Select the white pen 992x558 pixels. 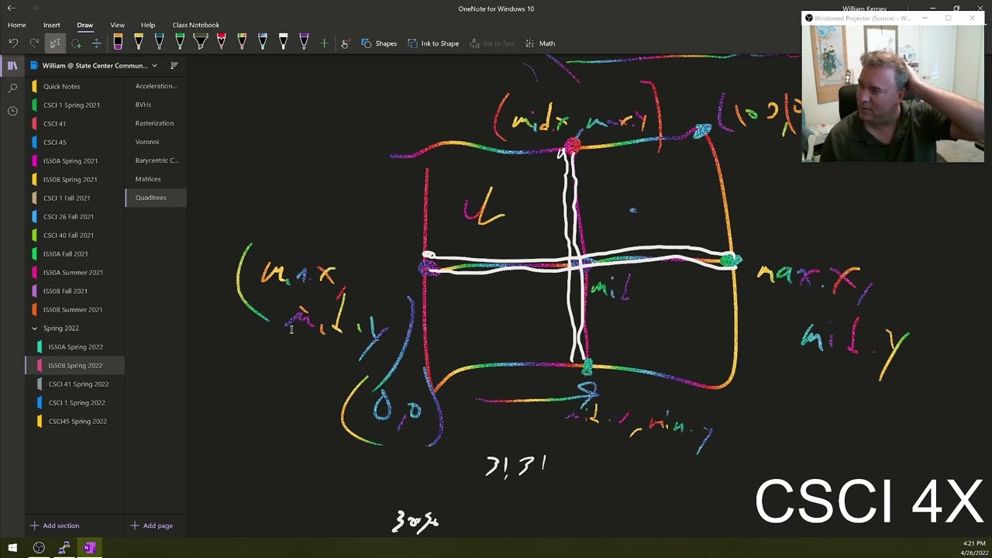[283, 43]
